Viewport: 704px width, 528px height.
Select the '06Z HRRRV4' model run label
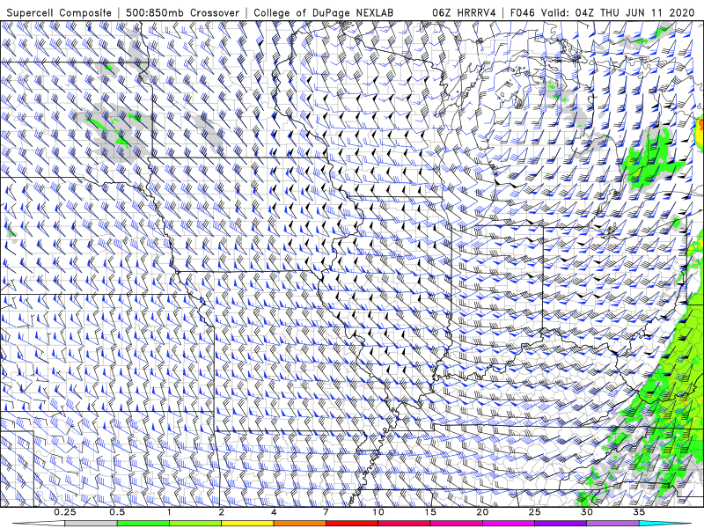[464, 12]
